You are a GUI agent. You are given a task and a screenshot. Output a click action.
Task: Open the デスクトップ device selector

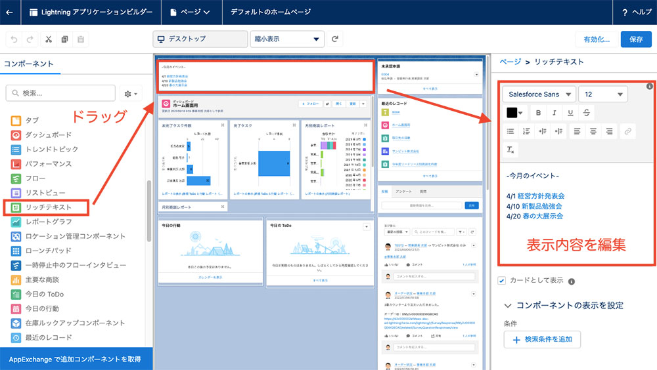point(200,39)
